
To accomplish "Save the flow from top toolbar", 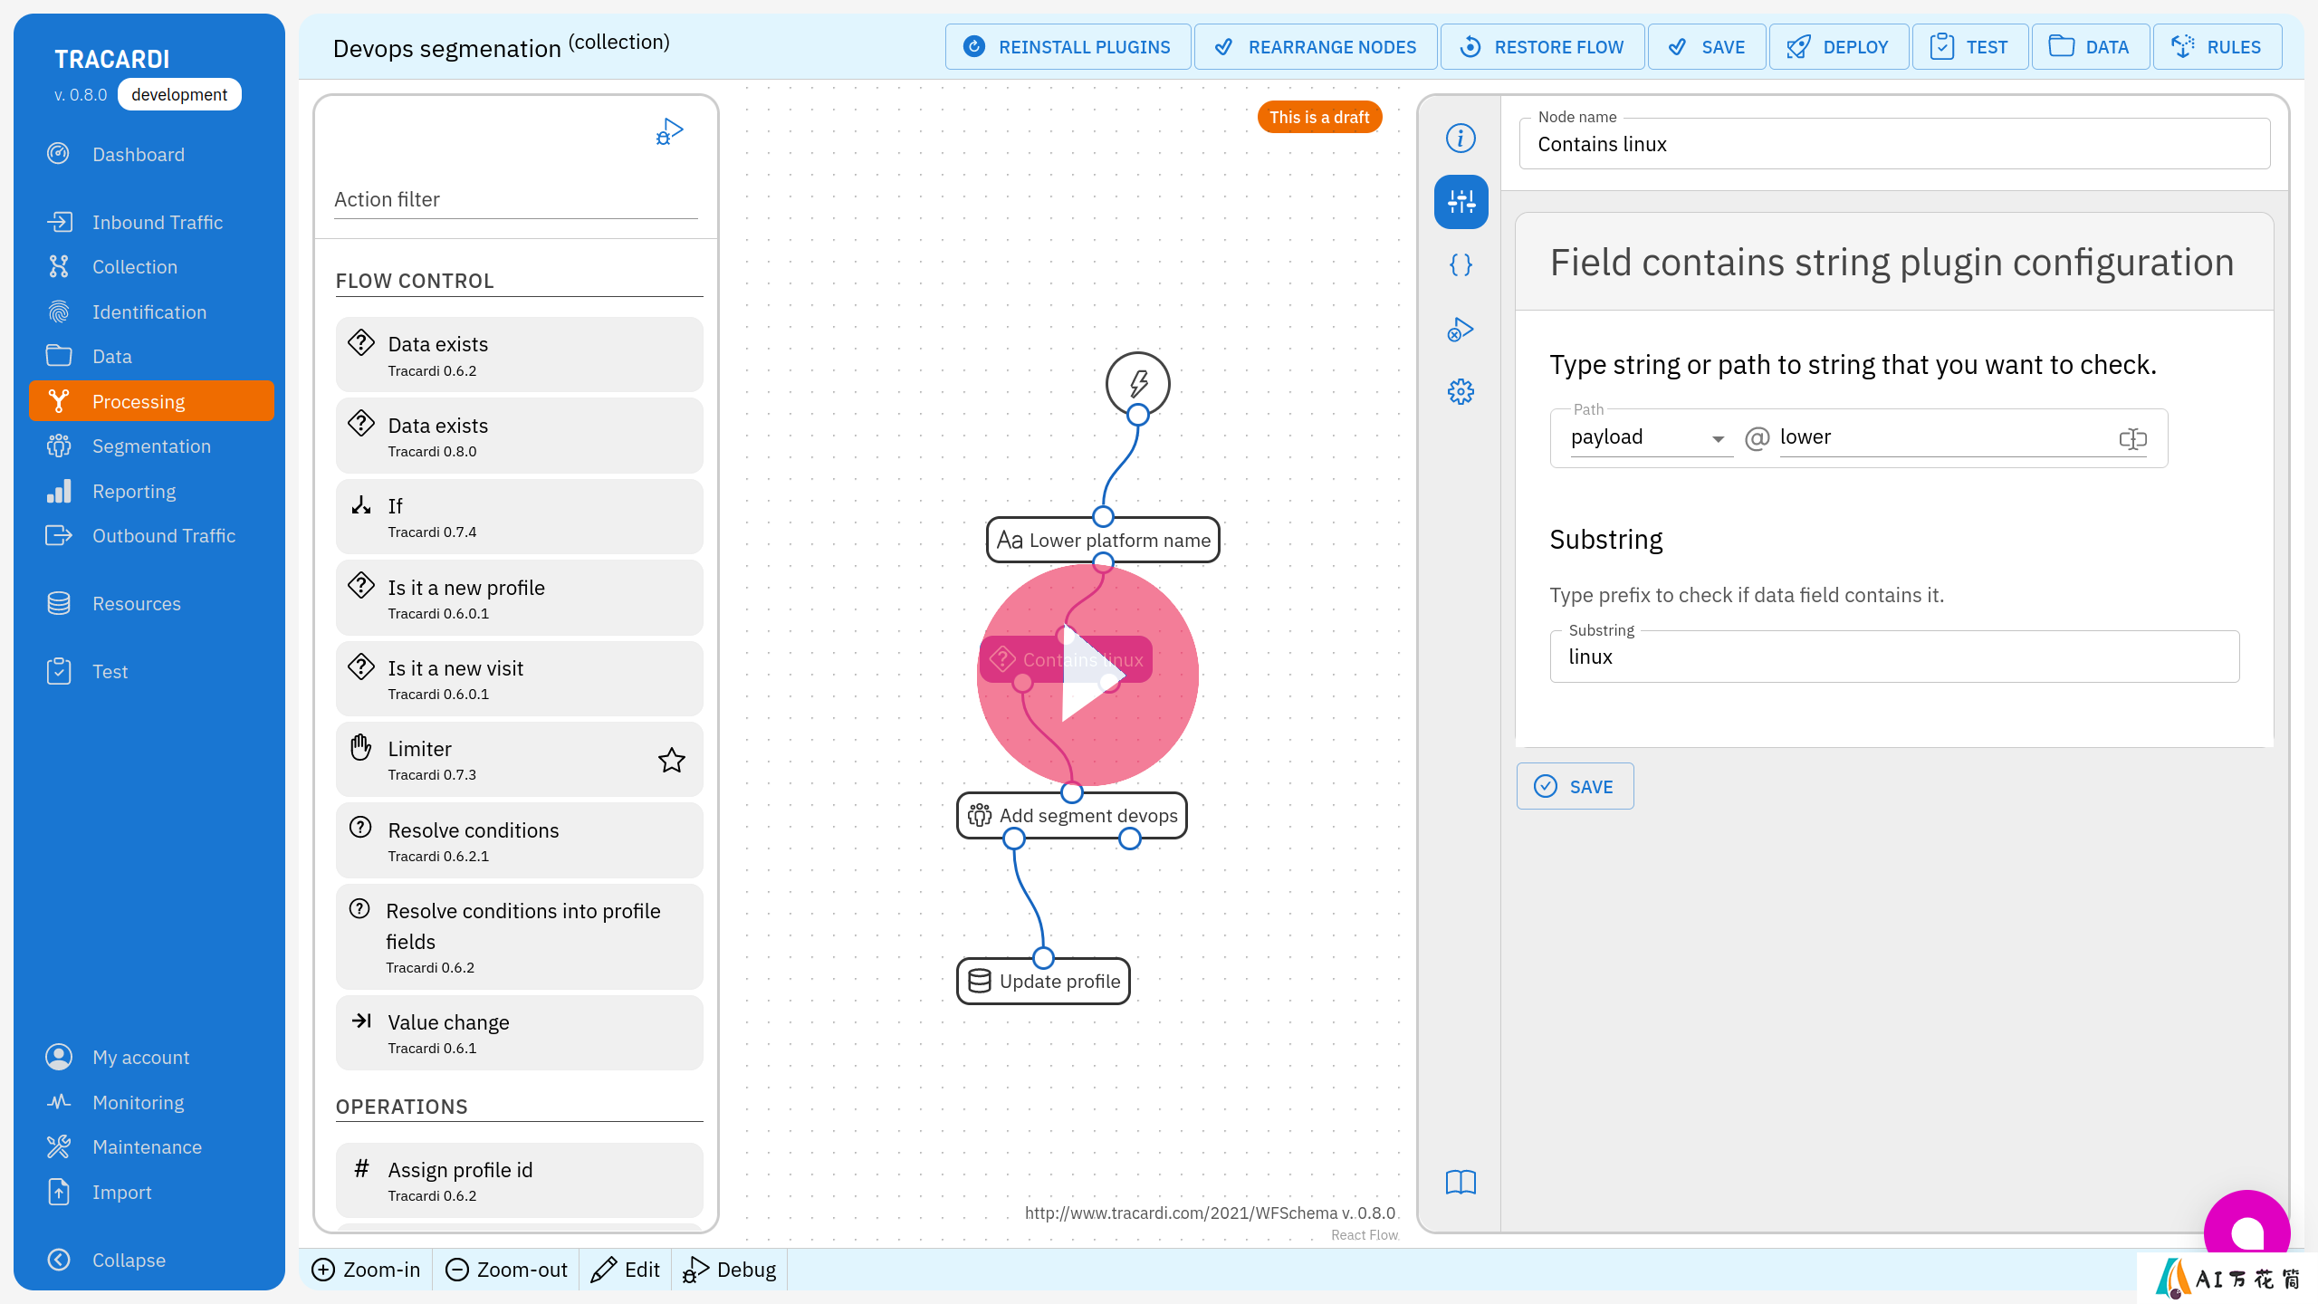I will pos(1706,47).
